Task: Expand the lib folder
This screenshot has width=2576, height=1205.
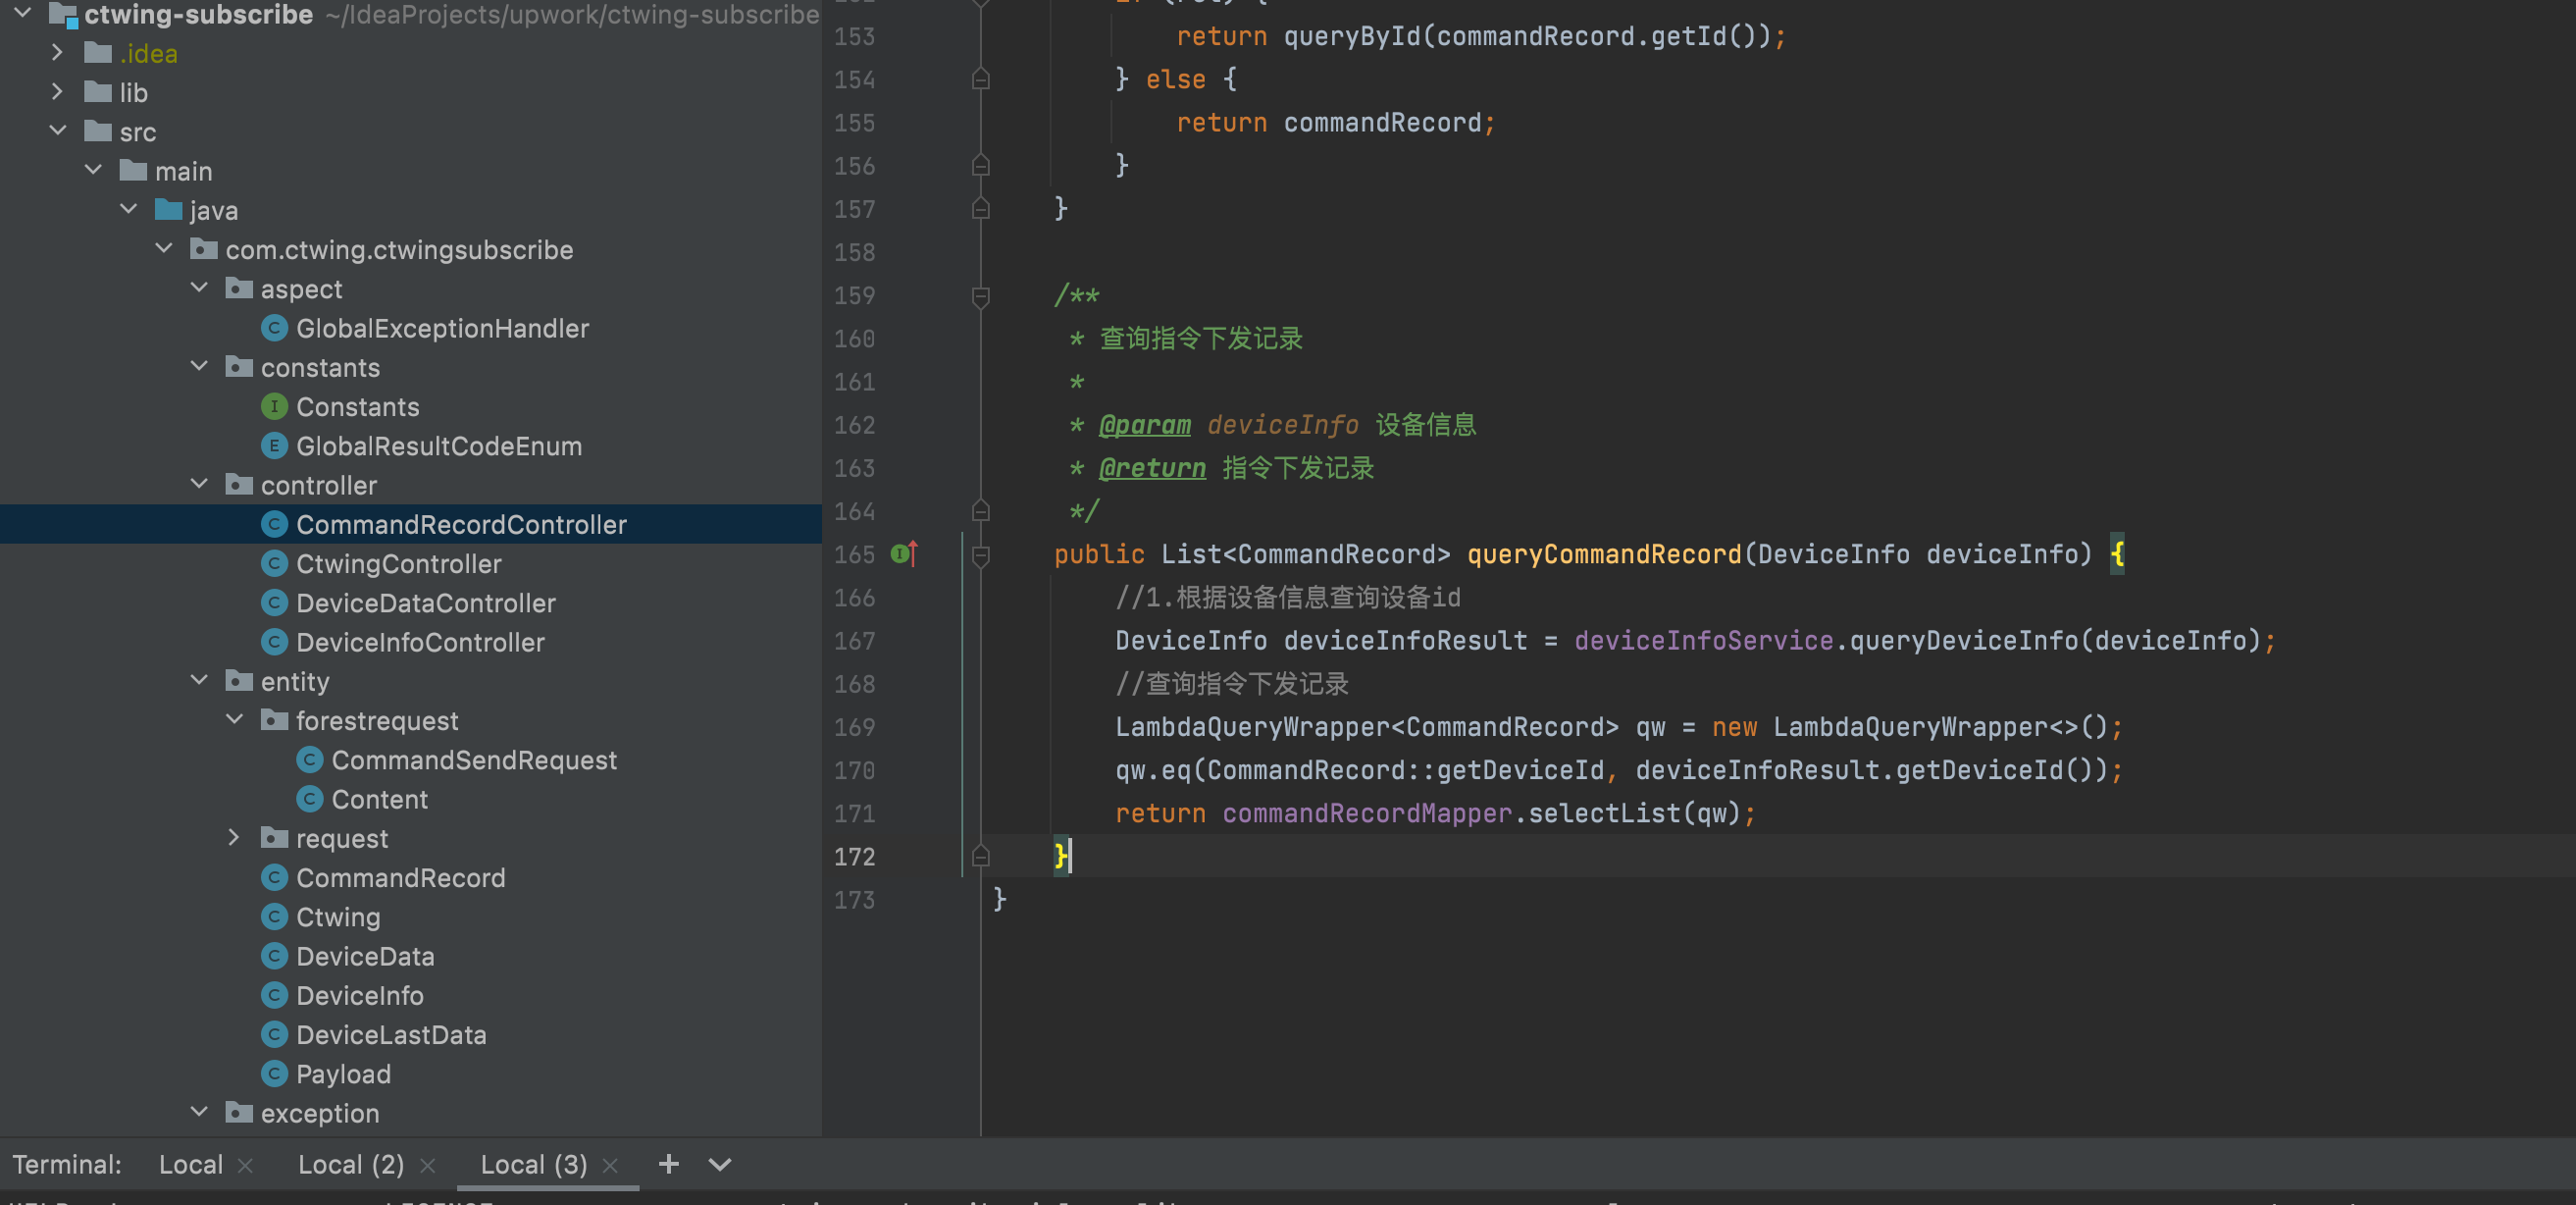Action: pyautogui.click(x=57, y=92)
